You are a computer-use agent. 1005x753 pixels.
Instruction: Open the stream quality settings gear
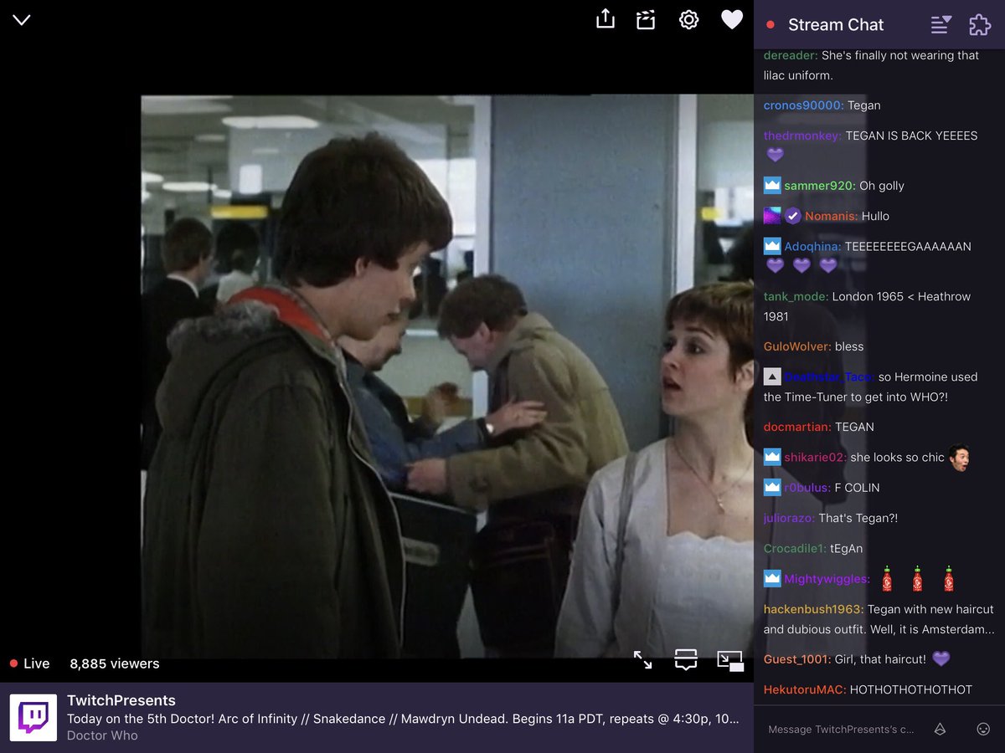tap(688, 19)
